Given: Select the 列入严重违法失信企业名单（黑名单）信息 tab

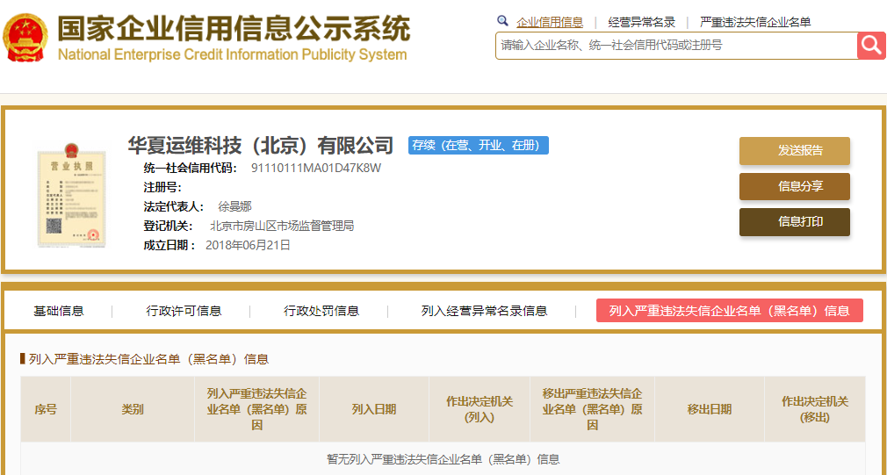Looking at the screenshot, I should point(729,311).
